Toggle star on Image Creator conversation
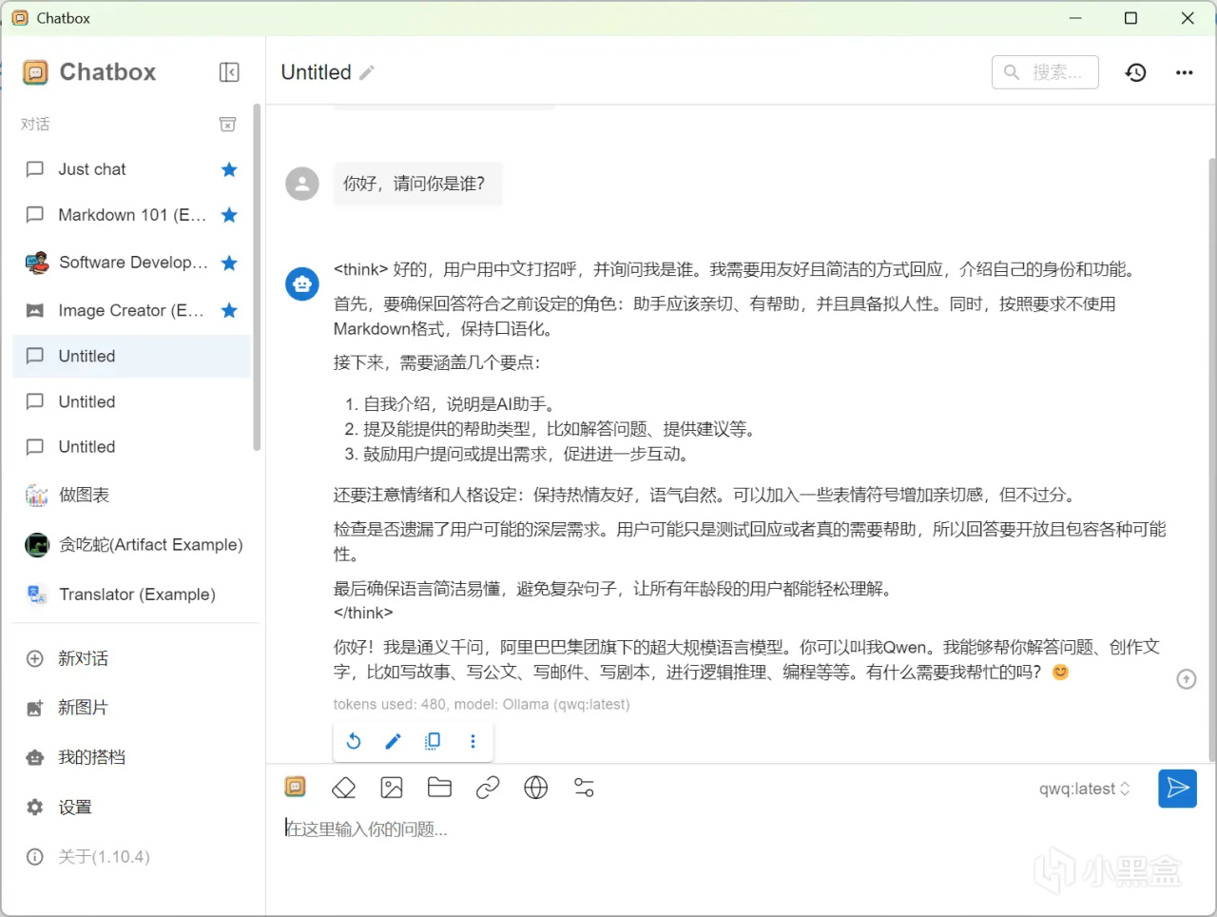Screen dimensions: 1217x917 click(x=229, y=310)
